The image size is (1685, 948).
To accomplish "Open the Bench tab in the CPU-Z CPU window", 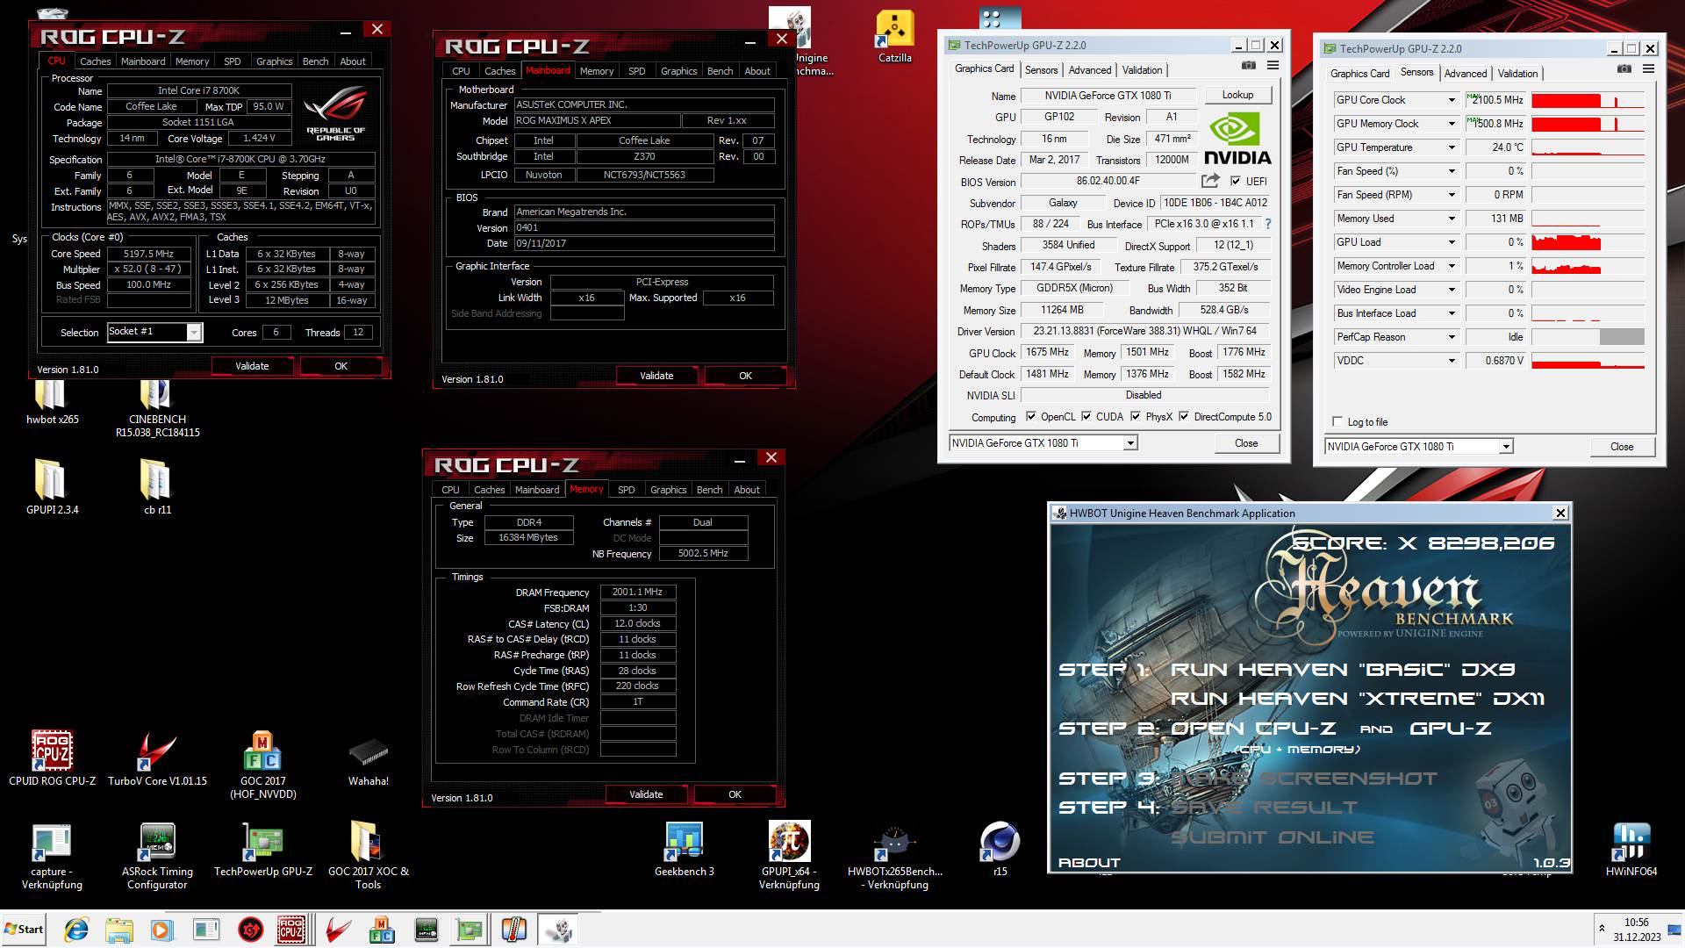I will coord(315,61).
